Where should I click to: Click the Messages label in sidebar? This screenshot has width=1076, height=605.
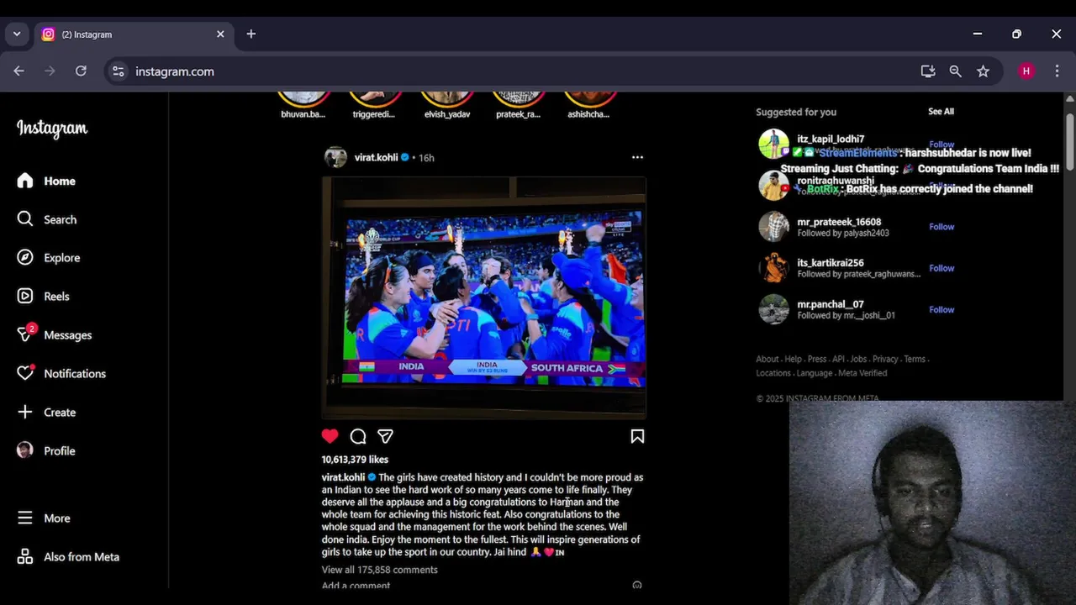(x=68, y=335)
